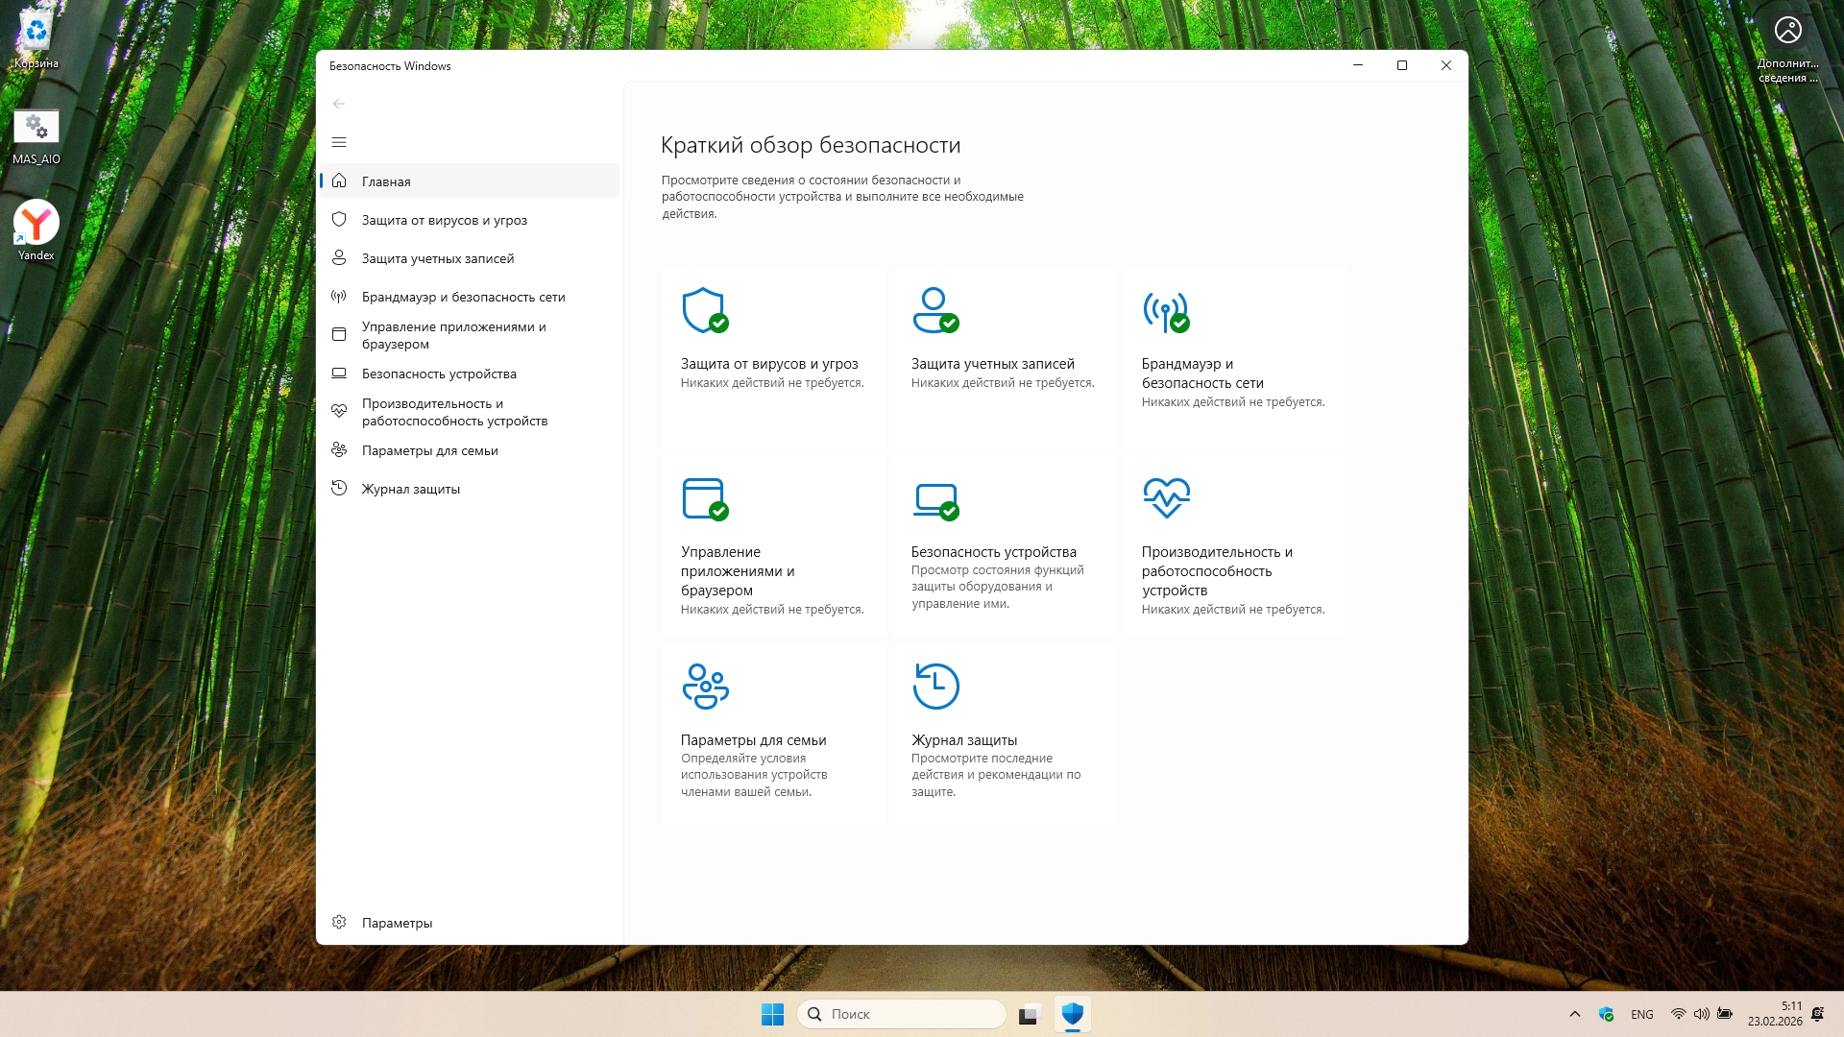
Task: Go to Брандмауэр и безопасность сети sidebar item
Action: tap(463, 297)
